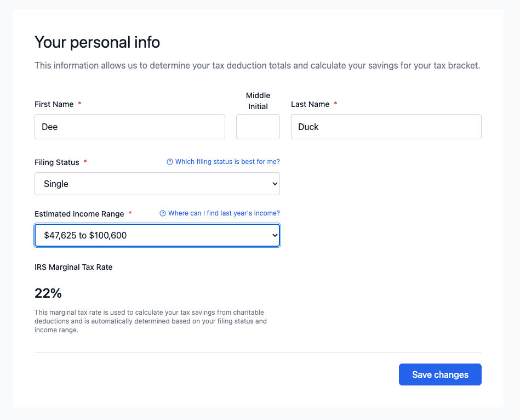Click the "Your personal info" heading
520x420 pixels.
pyautogui.click(x=98, y=42)
